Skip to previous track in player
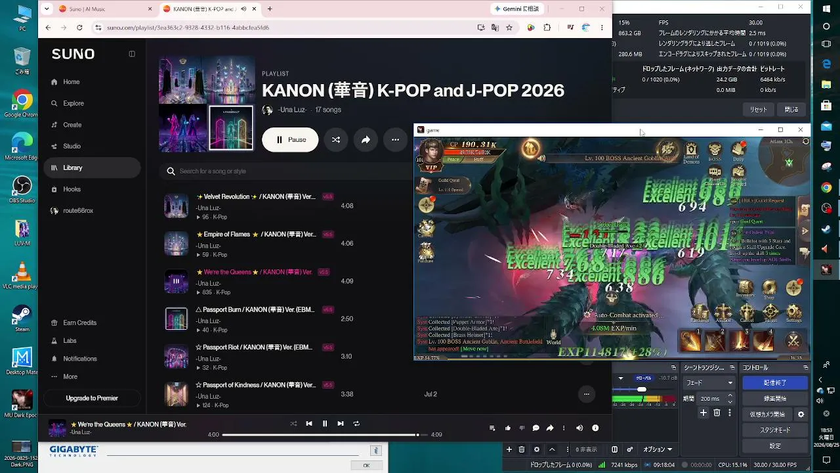The height and width of the screenshot is (473, 840). click(309, 424)
